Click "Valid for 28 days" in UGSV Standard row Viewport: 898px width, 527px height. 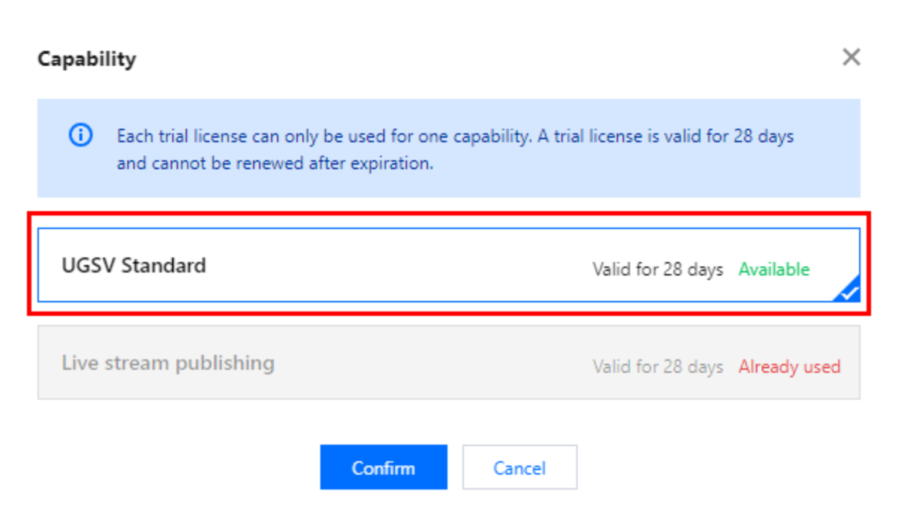point(658,269)
